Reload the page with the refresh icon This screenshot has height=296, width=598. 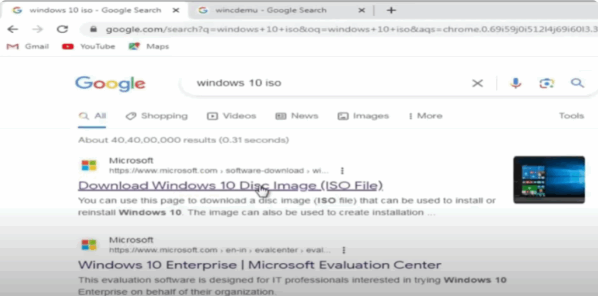tap(62, 29)
